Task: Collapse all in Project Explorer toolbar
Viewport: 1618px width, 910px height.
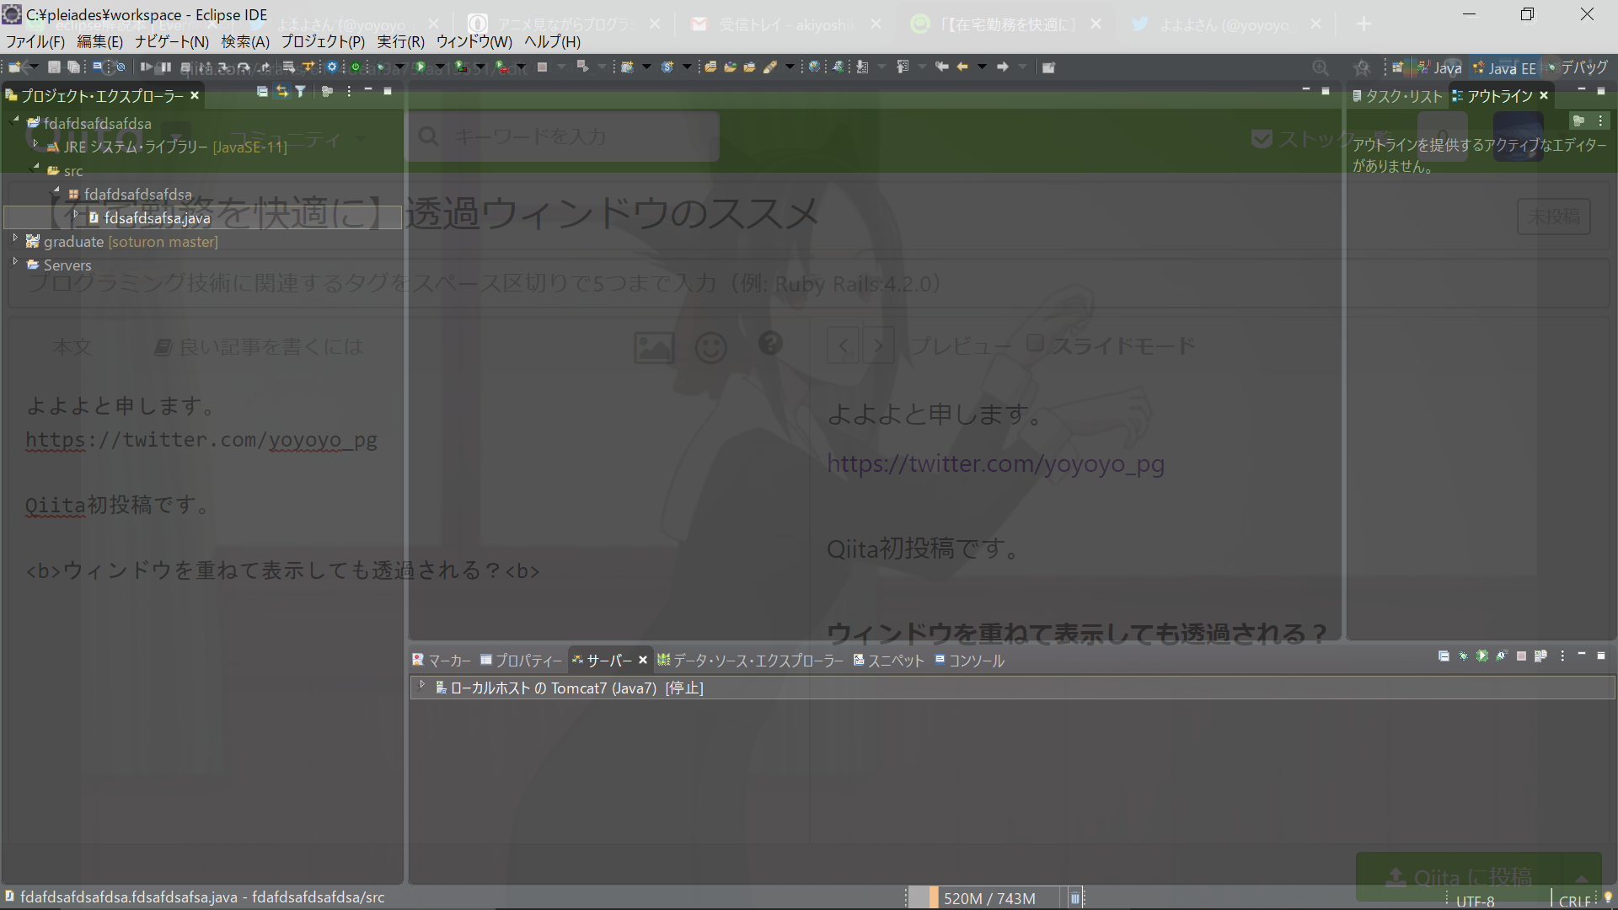Action: [x=263, y=92]
